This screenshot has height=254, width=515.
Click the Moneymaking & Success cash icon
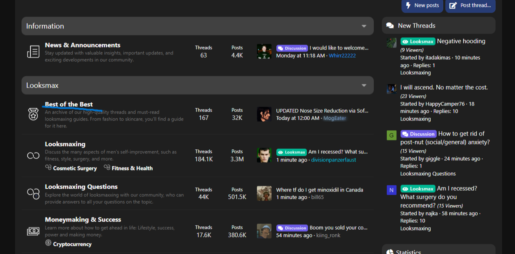click(x=33, y=231)
